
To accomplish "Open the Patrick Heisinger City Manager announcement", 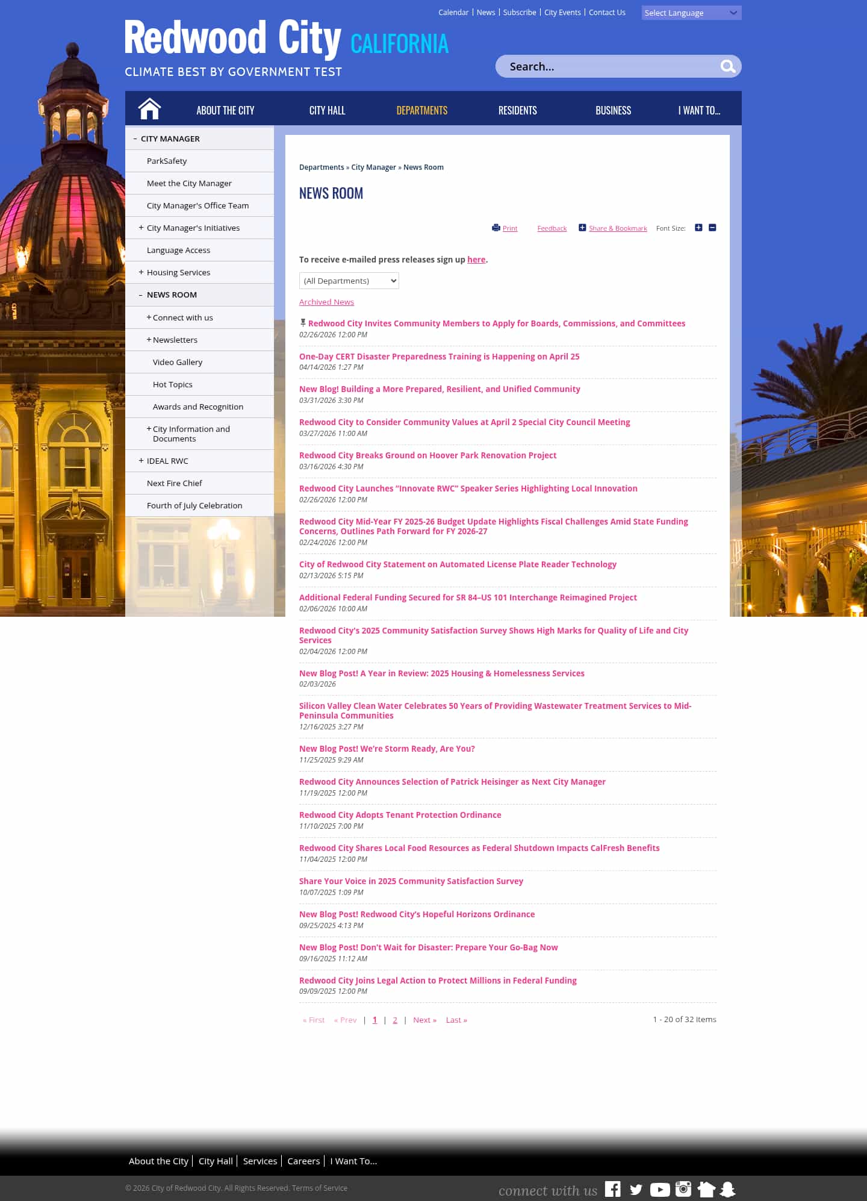I will coord(452,782).
